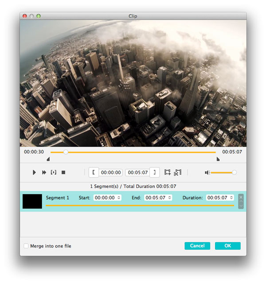
Task: Mute the audio speaker icon
Action: click(207, 173)
